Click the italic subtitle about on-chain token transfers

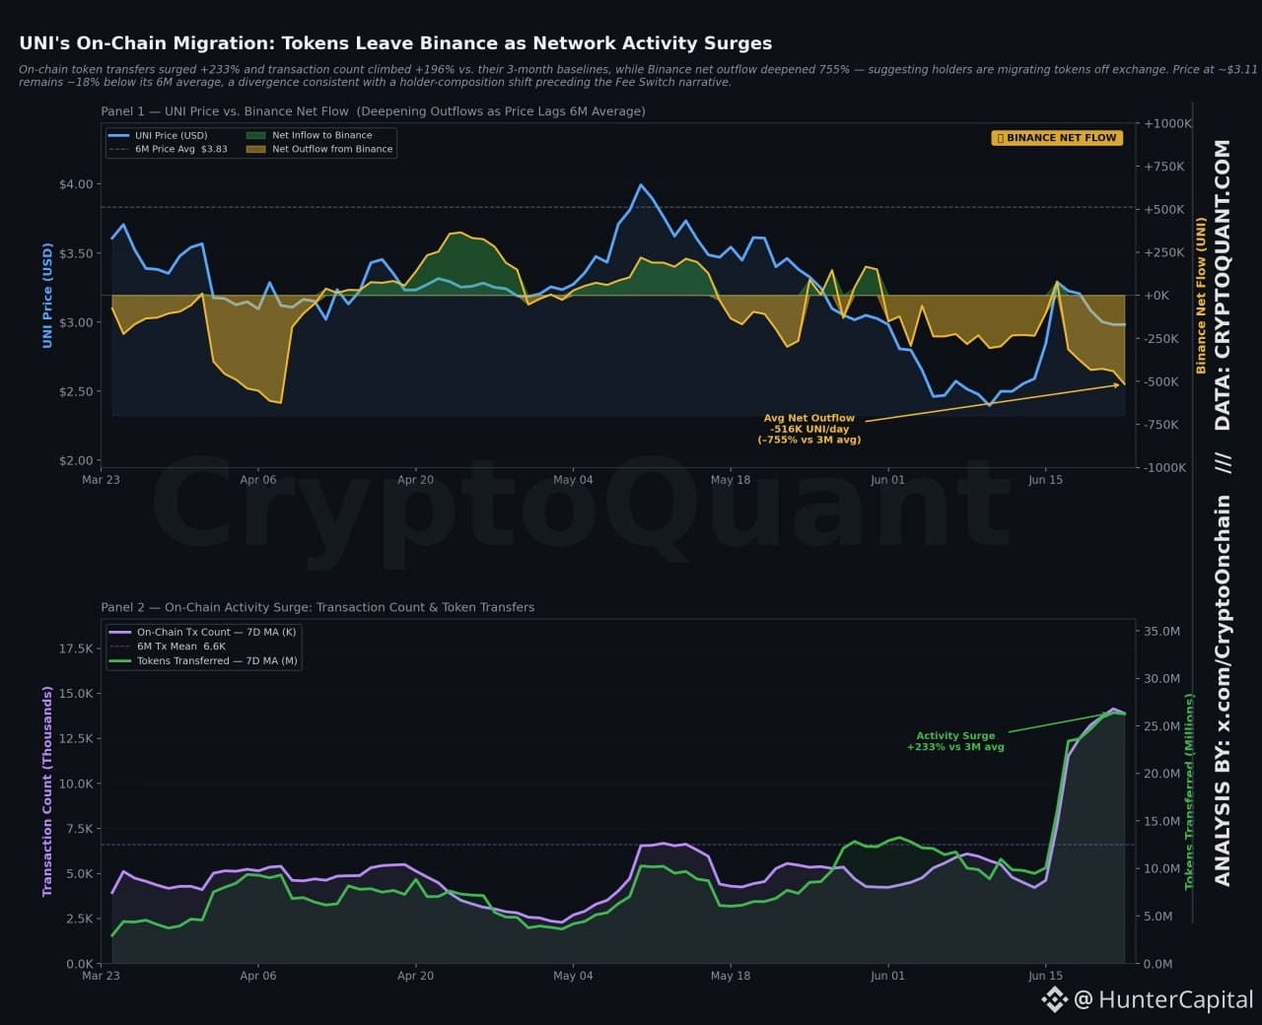[638, 76]
